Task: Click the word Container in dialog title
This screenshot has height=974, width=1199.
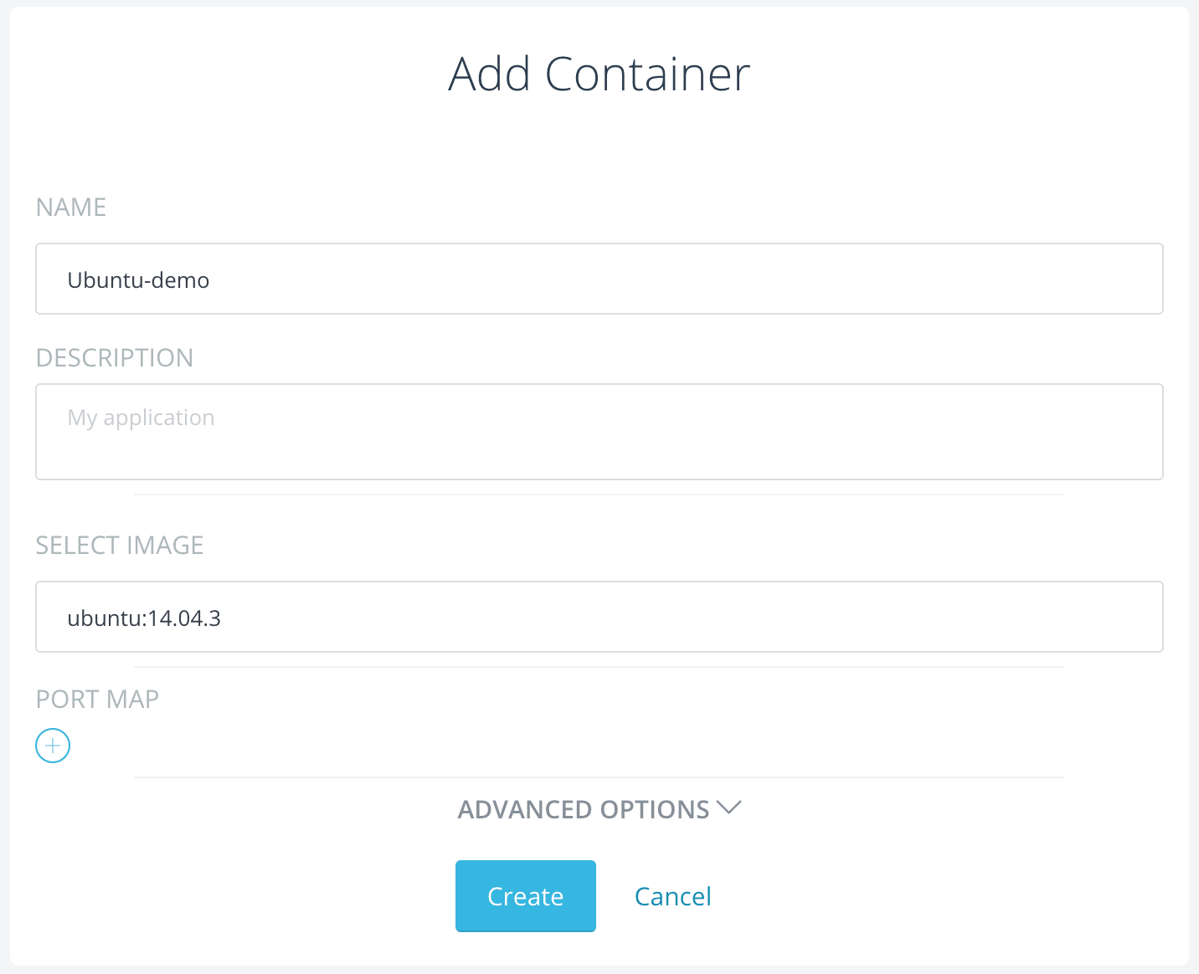Action: [x=647, y=74]
